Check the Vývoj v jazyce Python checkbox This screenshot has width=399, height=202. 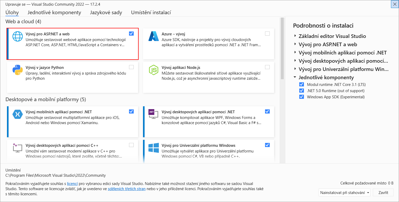click(131, 67)
